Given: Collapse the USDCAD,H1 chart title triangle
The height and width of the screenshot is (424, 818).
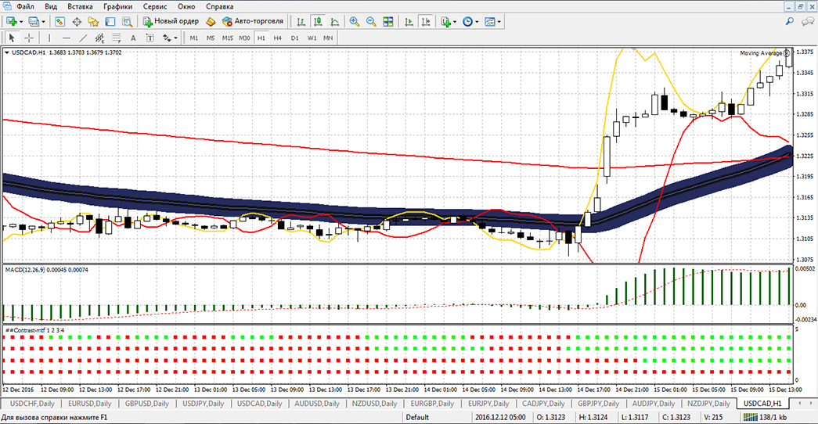Looking at the screenshot, I should tap(7, 52).
